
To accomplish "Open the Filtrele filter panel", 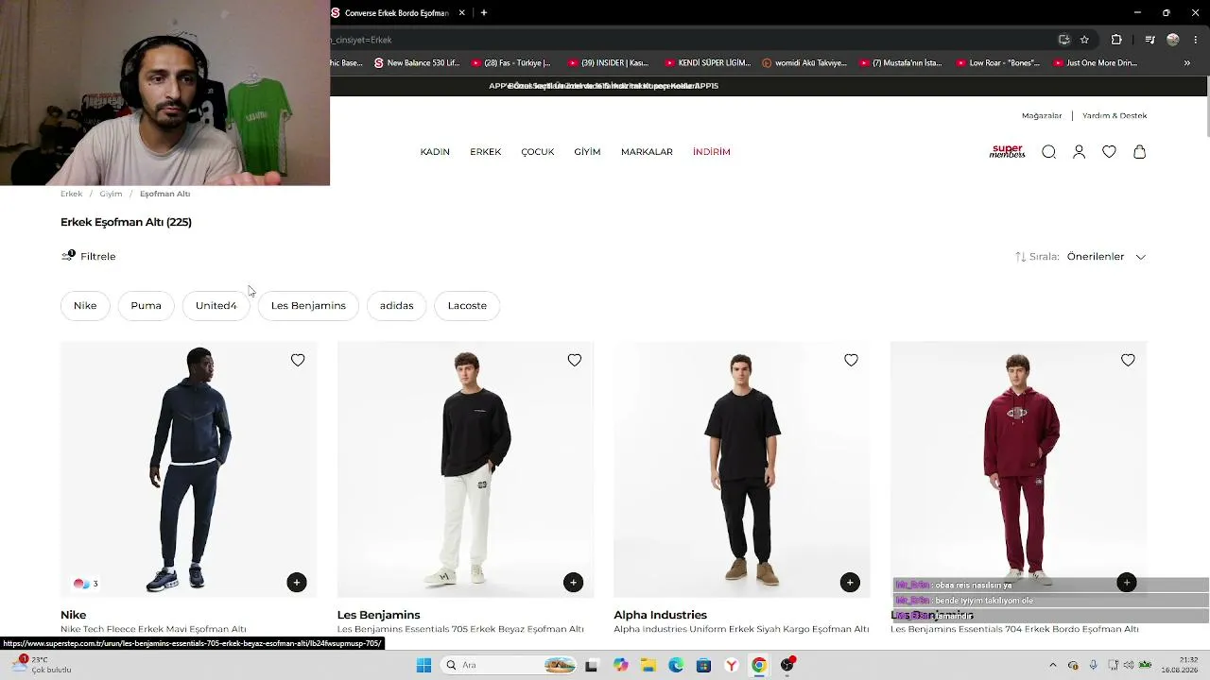I will coord(89,256).
